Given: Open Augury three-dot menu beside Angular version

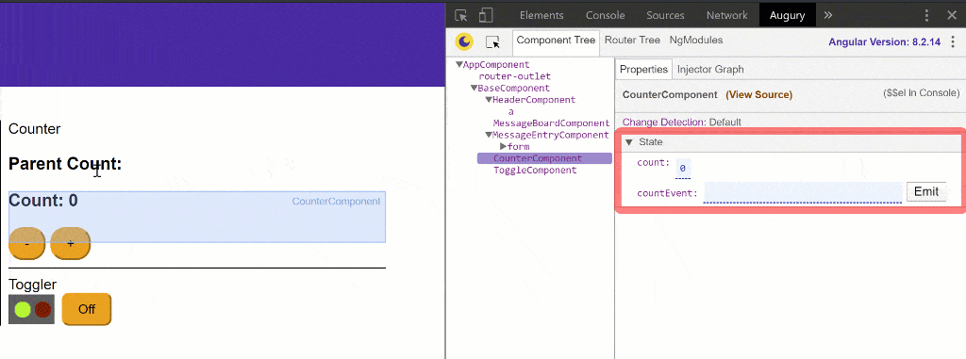Looking at the screenshot, I should pyautogui.click(x=954, y=41).
